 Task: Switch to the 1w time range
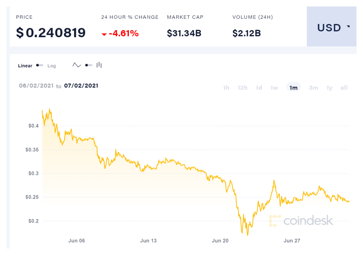tap(274, 88)
